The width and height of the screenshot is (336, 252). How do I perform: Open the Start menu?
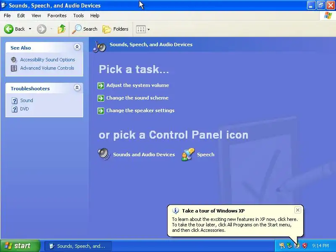[20, 246]
